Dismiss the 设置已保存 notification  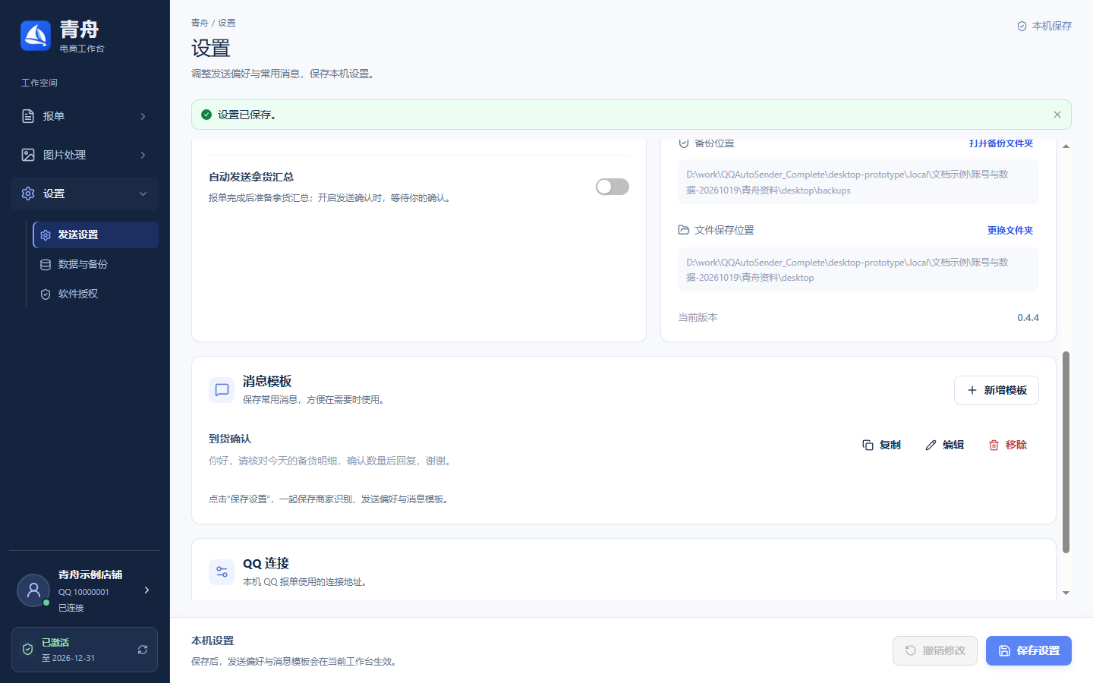(x=1057, y=115)
